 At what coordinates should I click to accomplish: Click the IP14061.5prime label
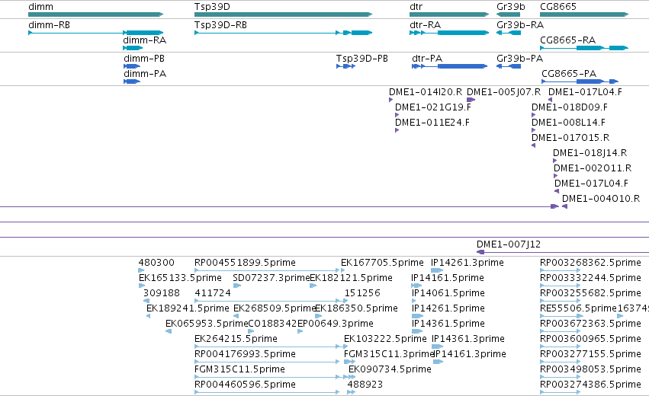point(448,293)
